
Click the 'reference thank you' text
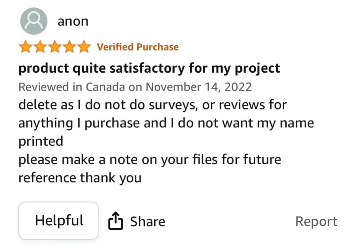[x=80, y=178]
